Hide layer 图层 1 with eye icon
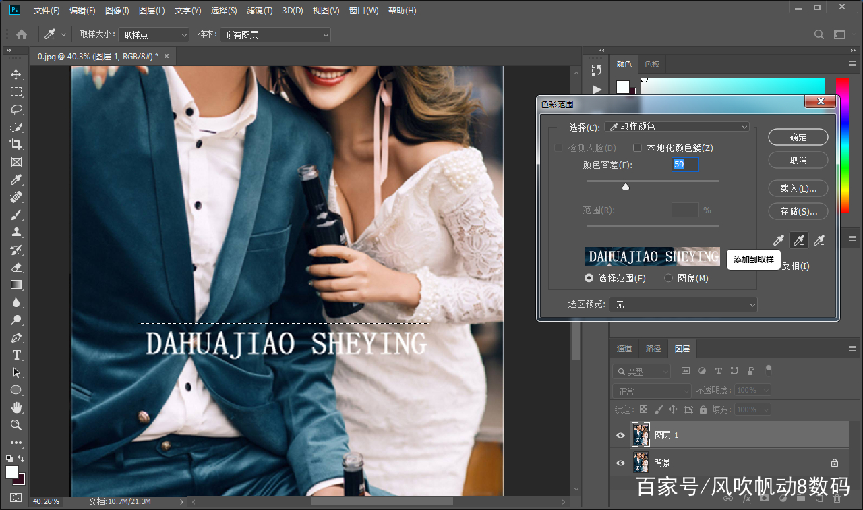Viewport: 863px width, 510px height. (x=620, y=435)
